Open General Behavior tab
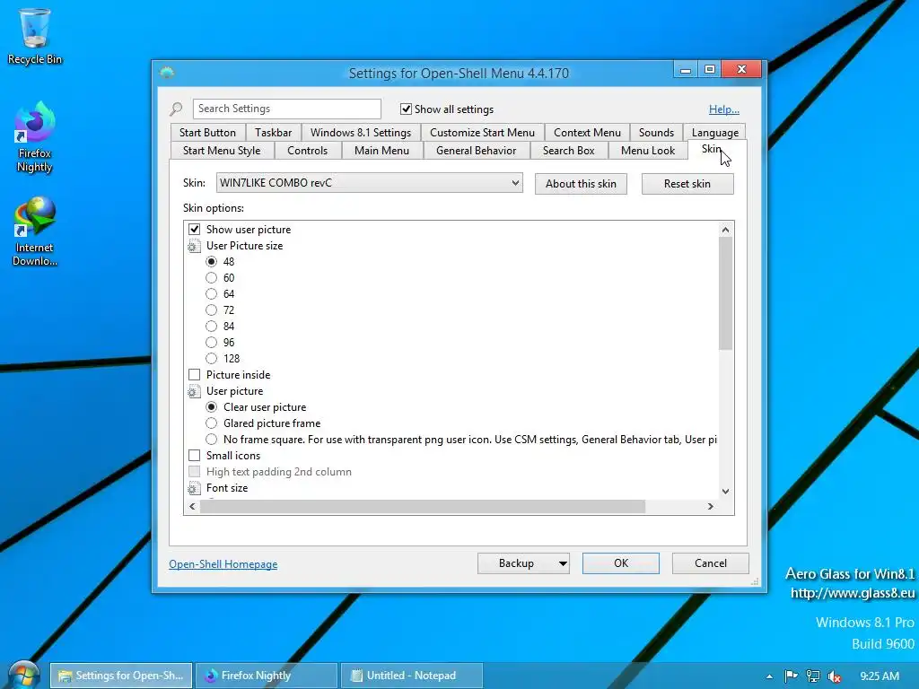 [x=476, y=151]
